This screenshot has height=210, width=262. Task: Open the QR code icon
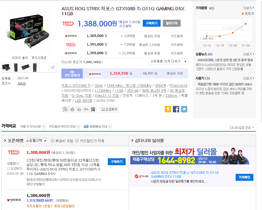(x=93, y=109)
